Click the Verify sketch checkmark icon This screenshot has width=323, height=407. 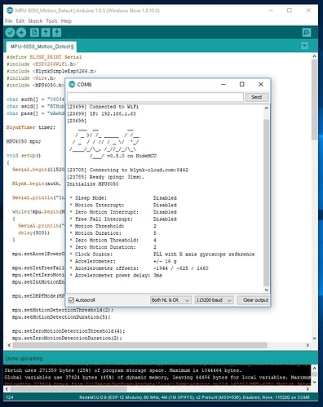(x=10, y=33)
